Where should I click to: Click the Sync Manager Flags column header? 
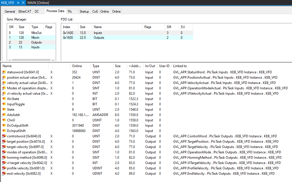49,27
